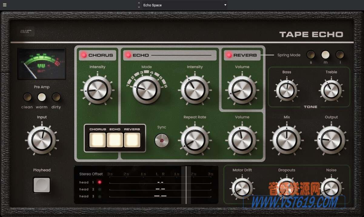Click the Mix knob
This screenshot has width=364, height=217.
tap(287, 140)
